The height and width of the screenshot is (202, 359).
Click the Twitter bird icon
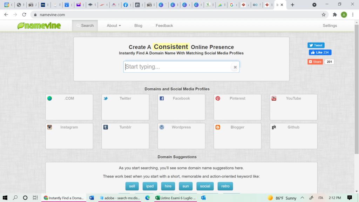106,99
